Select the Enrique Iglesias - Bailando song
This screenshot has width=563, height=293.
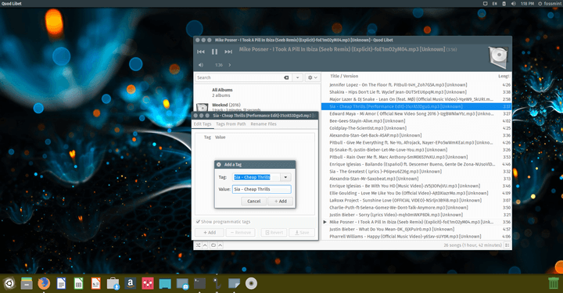coord(416,164)
